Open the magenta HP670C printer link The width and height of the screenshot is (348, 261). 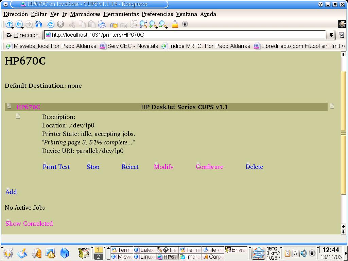(x=28, y=107)
